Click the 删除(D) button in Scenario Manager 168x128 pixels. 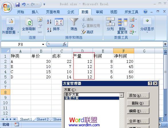(x=138, y=103)
